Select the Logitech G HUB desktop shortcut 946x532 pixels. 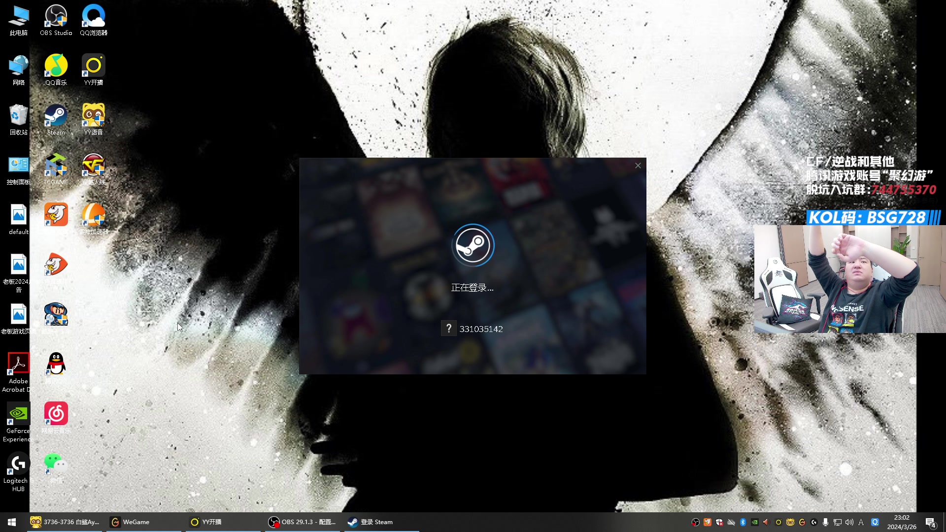19,472
